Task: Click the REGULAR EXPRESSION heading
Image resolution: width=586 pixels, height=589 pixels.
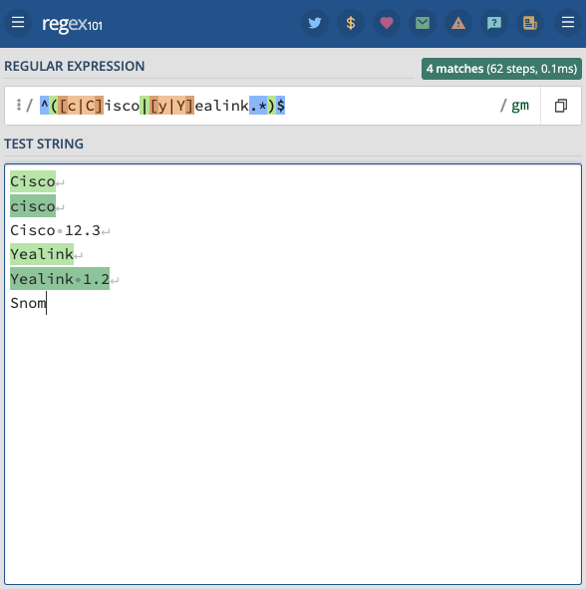Action: [75, 66]
